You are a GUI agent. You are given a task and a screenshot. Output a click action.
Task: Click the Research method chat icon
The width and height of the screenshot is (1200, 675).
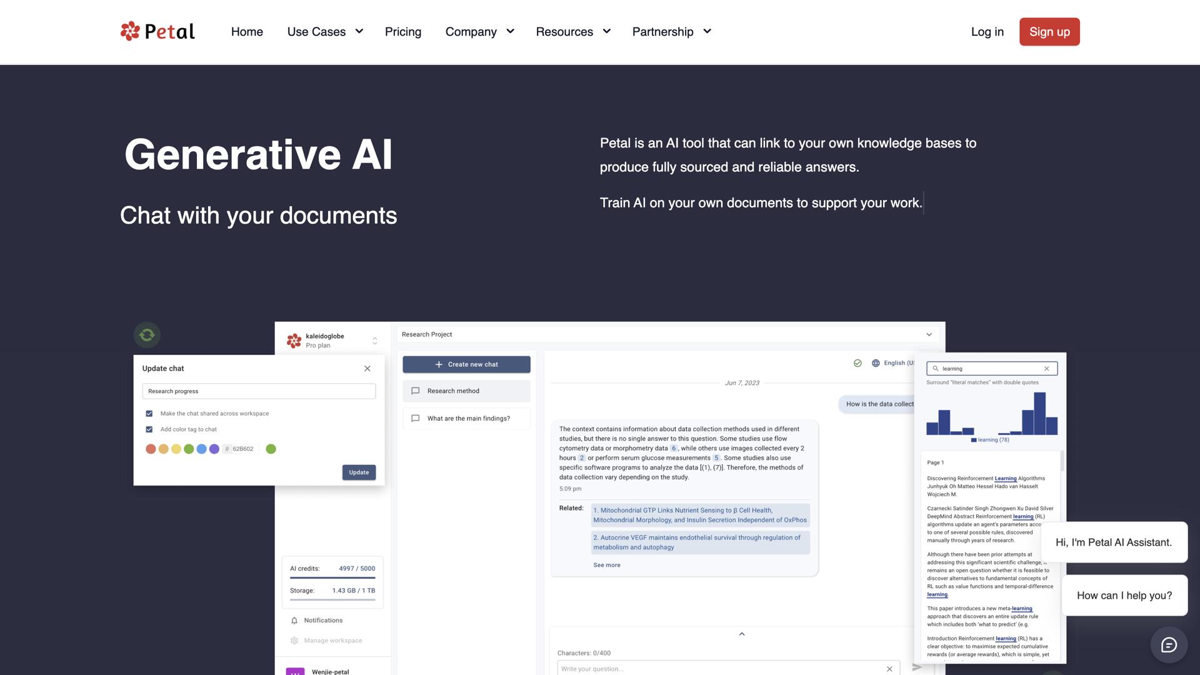(416, 391)
